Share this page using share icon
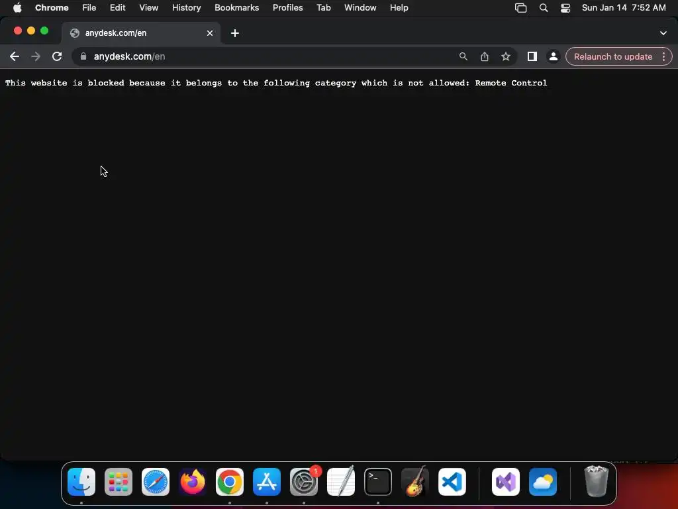 [484, 56]
